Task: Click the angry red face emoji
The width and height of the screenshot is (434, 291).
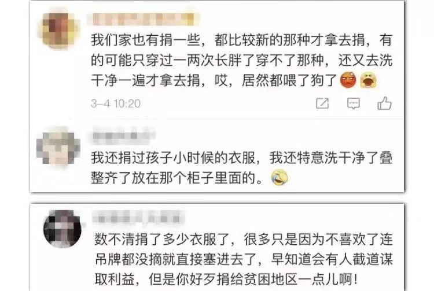Action: click(348, 80)
